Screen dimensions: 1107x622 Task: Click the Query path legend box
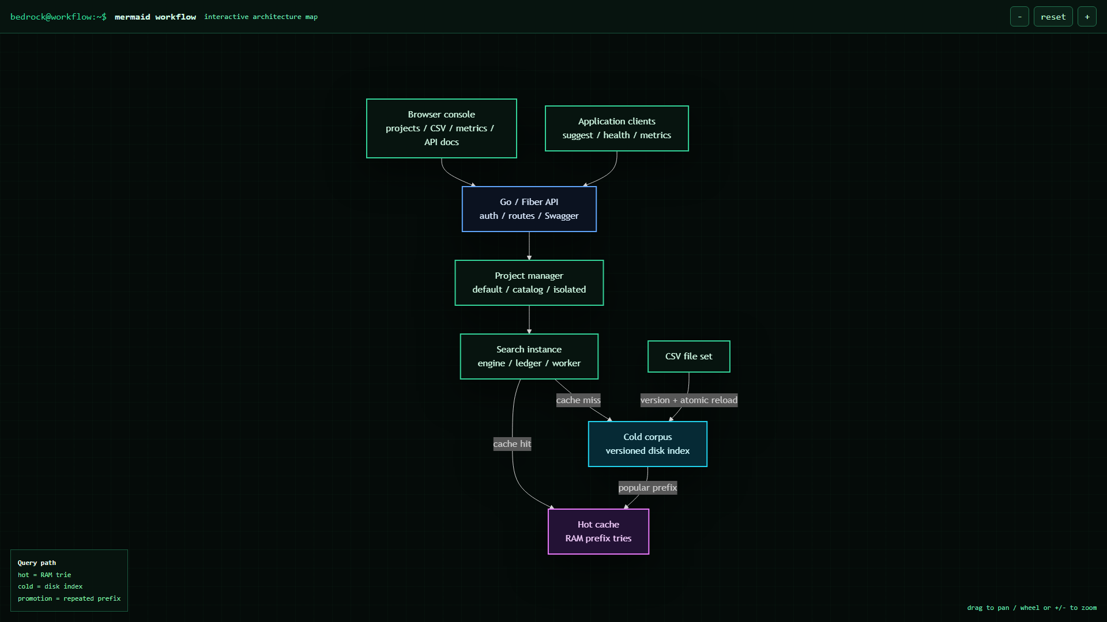point(69,581)
